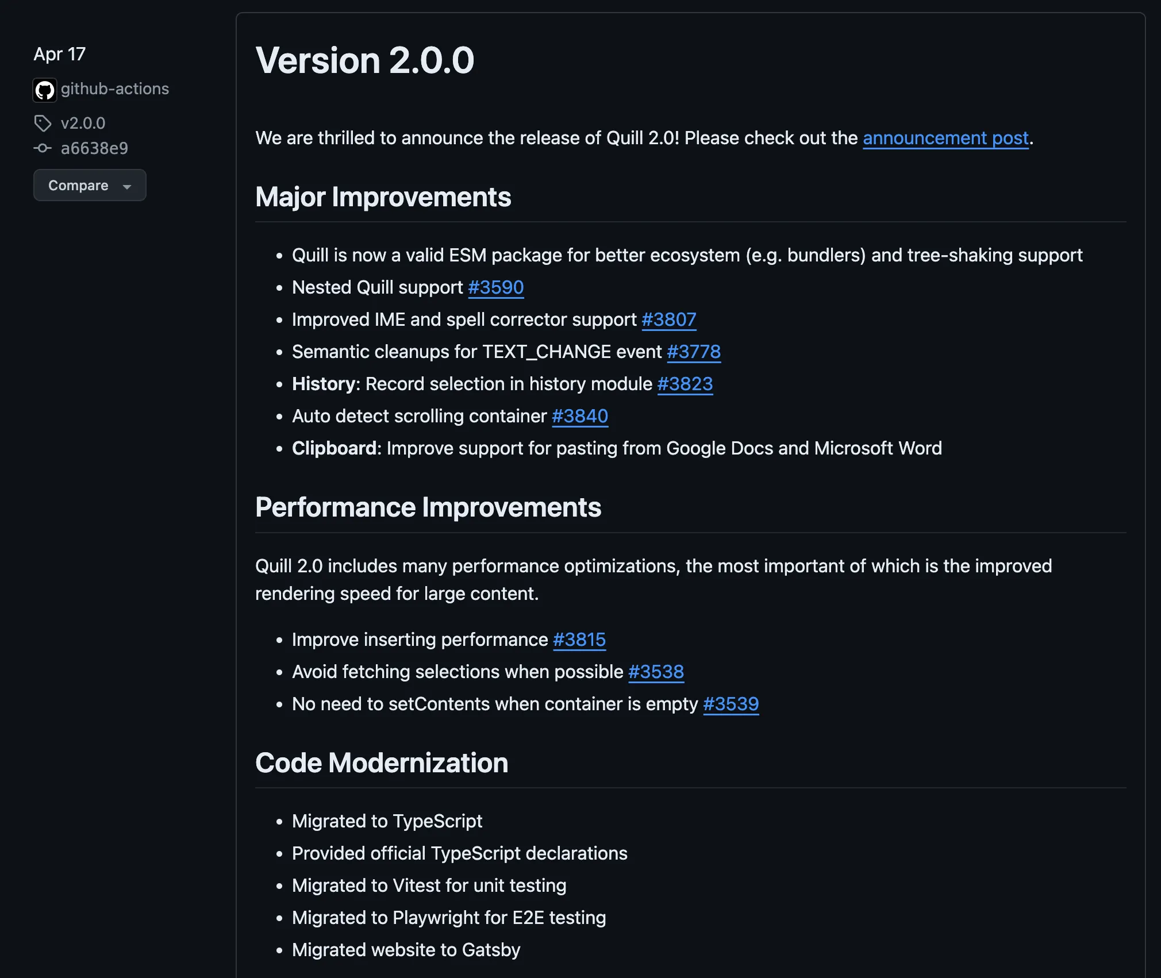Open the announcement post link
Viewport: 1161px width, 978px height.
click(x=945, y=138)
